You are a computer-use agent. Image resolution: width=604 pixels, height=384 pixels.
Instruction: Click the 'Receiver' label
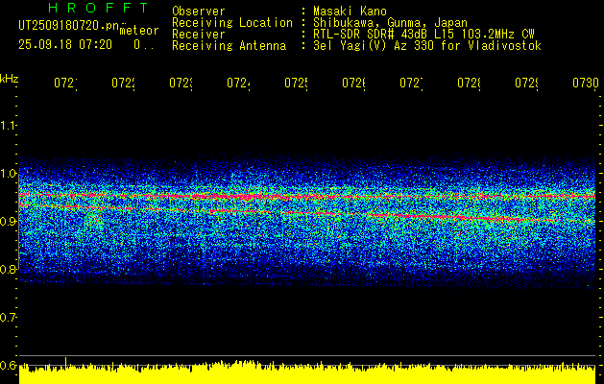[199, 35]
